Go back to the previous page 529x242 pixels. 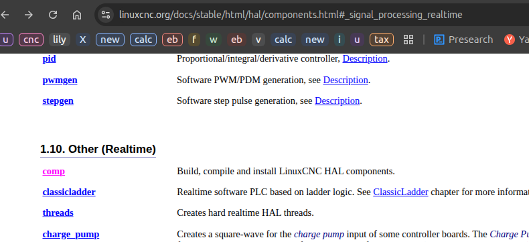click(x=5, y=15)
